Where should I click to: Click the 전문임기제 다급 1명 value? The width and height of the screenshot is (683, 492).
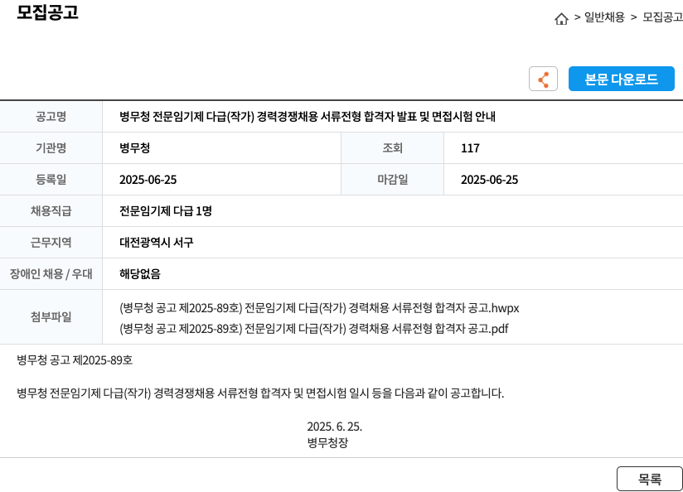tap(166, 211)
